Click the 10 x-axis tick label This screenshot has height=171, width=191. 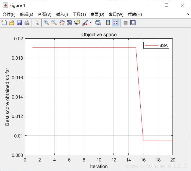pos(99,160)
